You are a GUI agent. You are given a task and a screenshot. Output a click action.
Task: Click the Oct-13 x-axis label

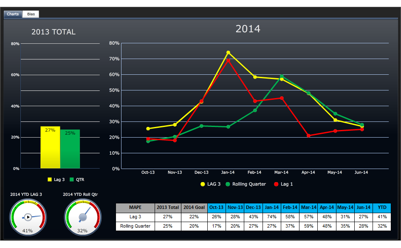(x=148, y=172)
